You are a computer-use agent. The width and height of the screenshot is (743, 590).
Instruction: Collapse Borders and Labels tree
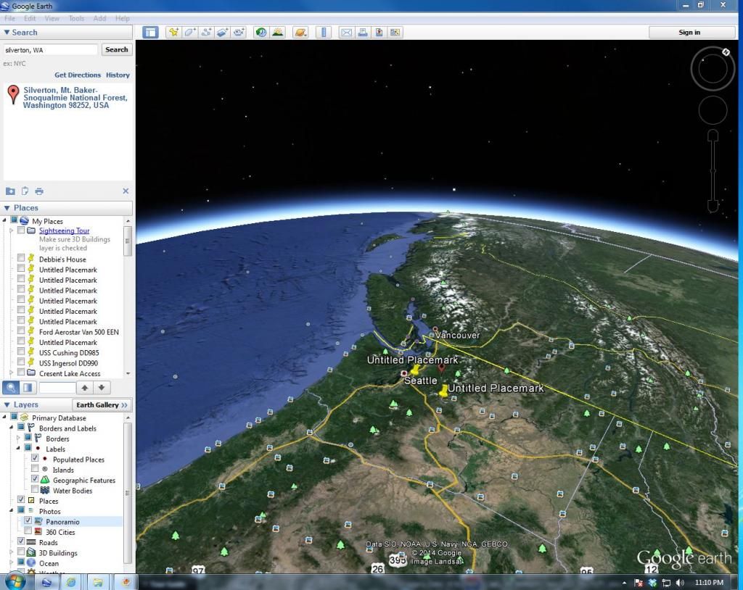click(12, 428)
